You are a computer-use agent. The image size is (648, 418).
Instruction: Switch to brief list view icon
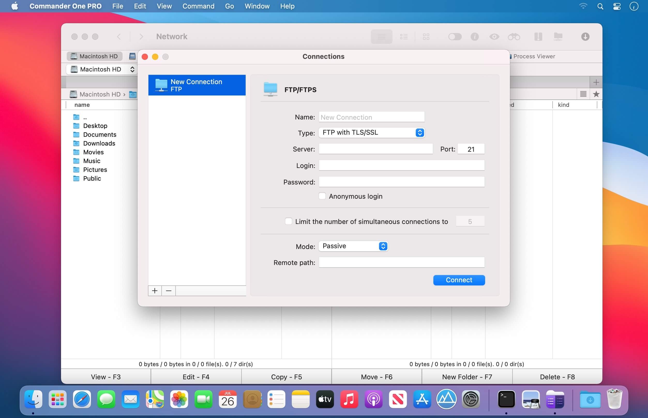[404, 37]
